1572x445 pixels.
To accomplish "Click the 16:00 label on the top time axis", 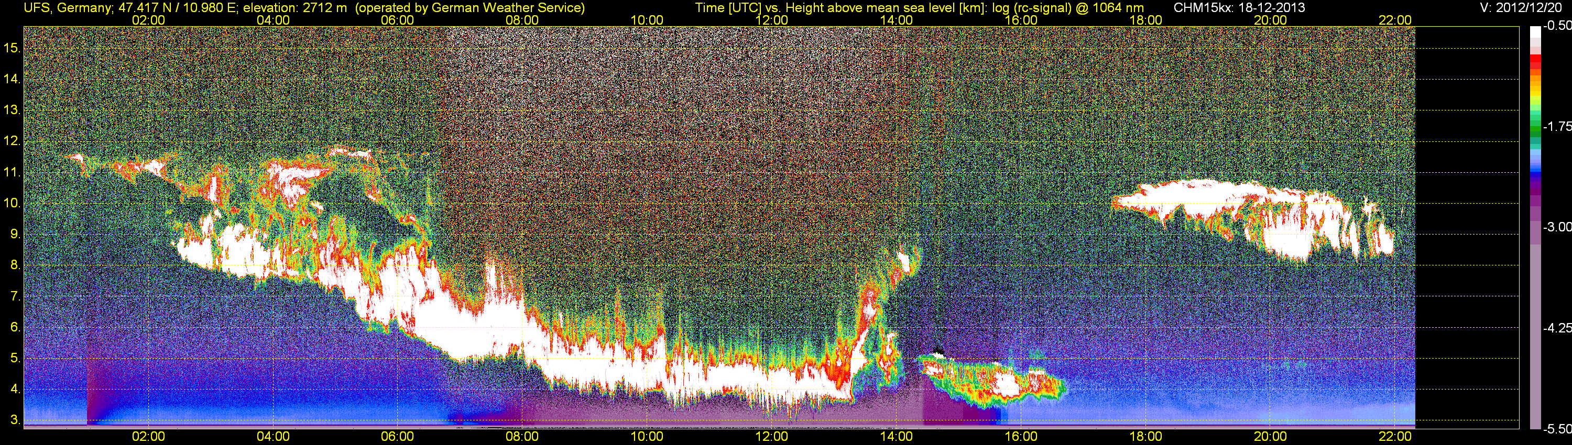I will pos(1021,19).
